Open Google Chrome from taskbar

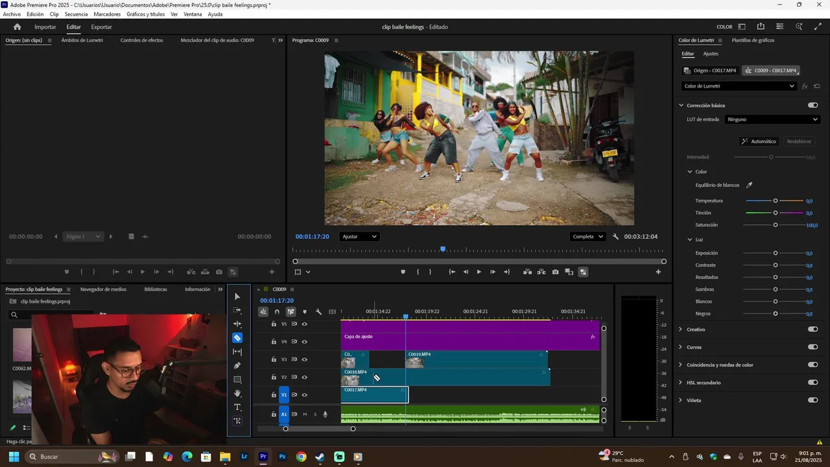pos(301,457)
